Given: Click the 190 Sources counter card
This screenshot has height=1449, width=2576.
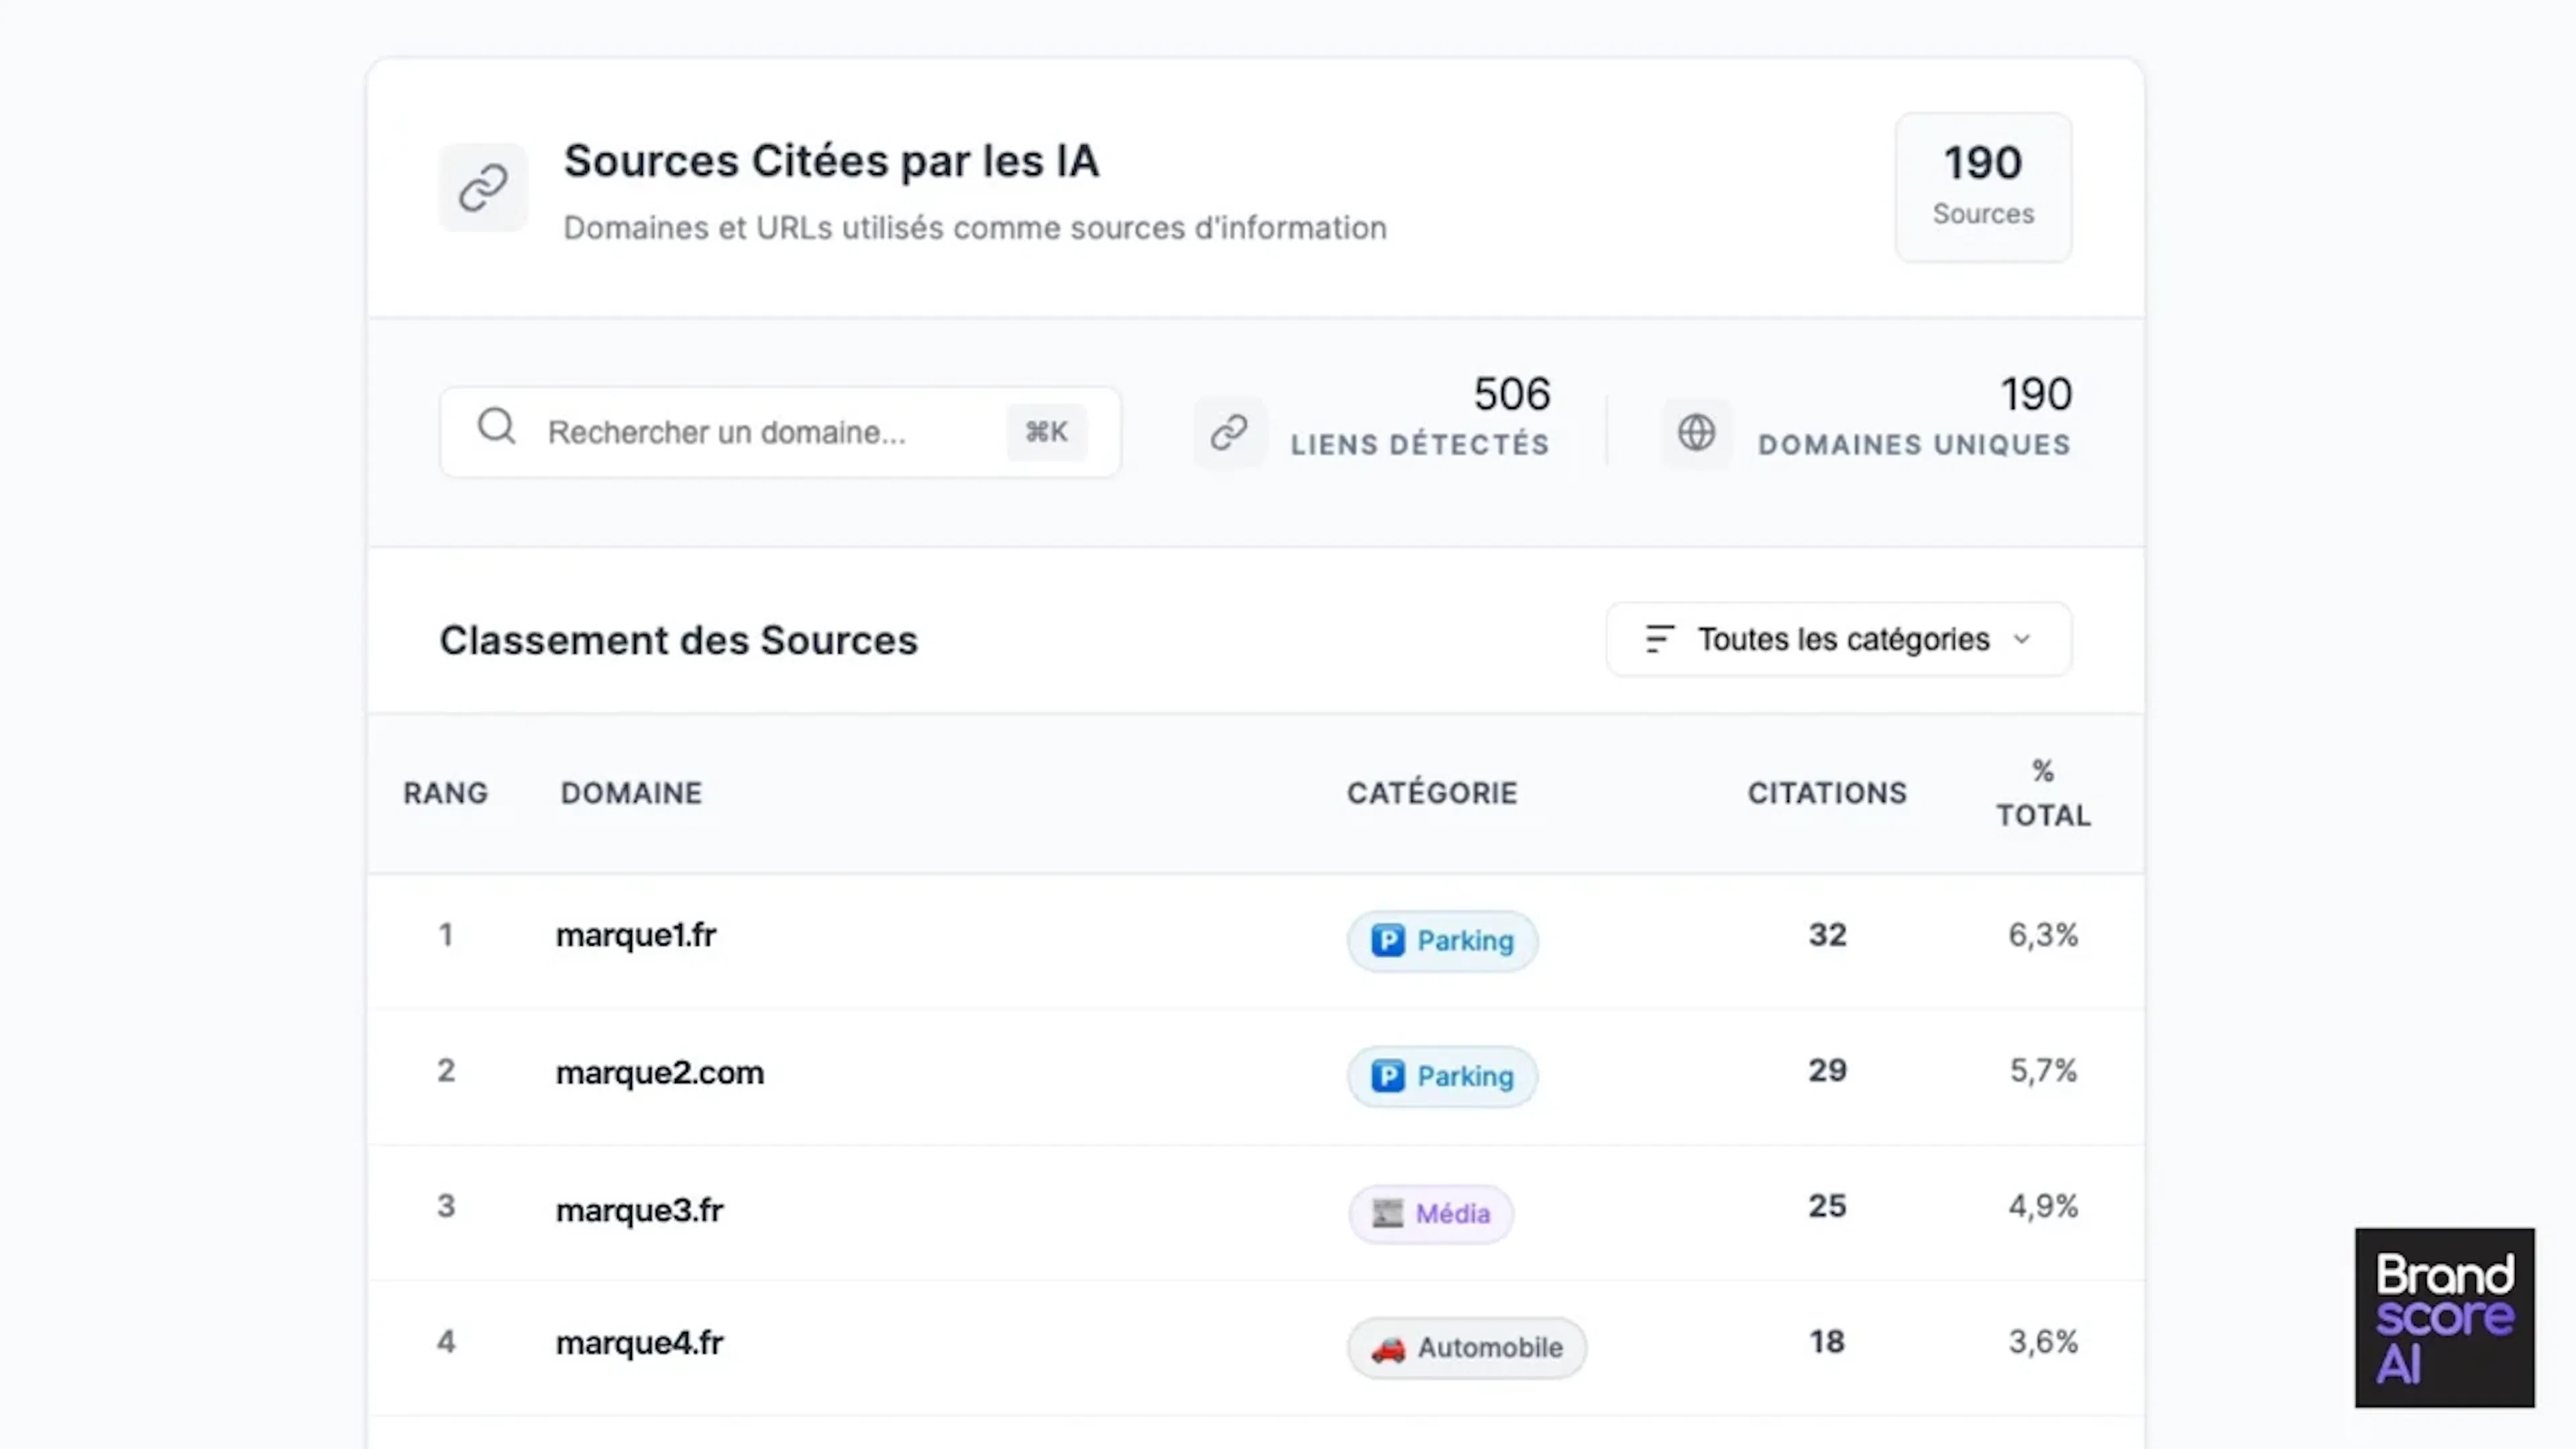Looking at the screenshot, I should [1982, 186].
